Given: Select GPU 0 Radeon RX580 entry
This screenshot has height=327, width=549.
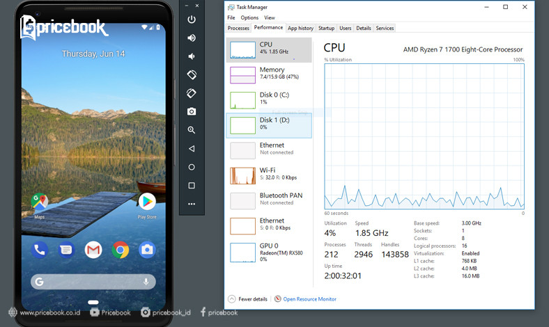Looking at the screenshot, I should click(x=269, y=252).
